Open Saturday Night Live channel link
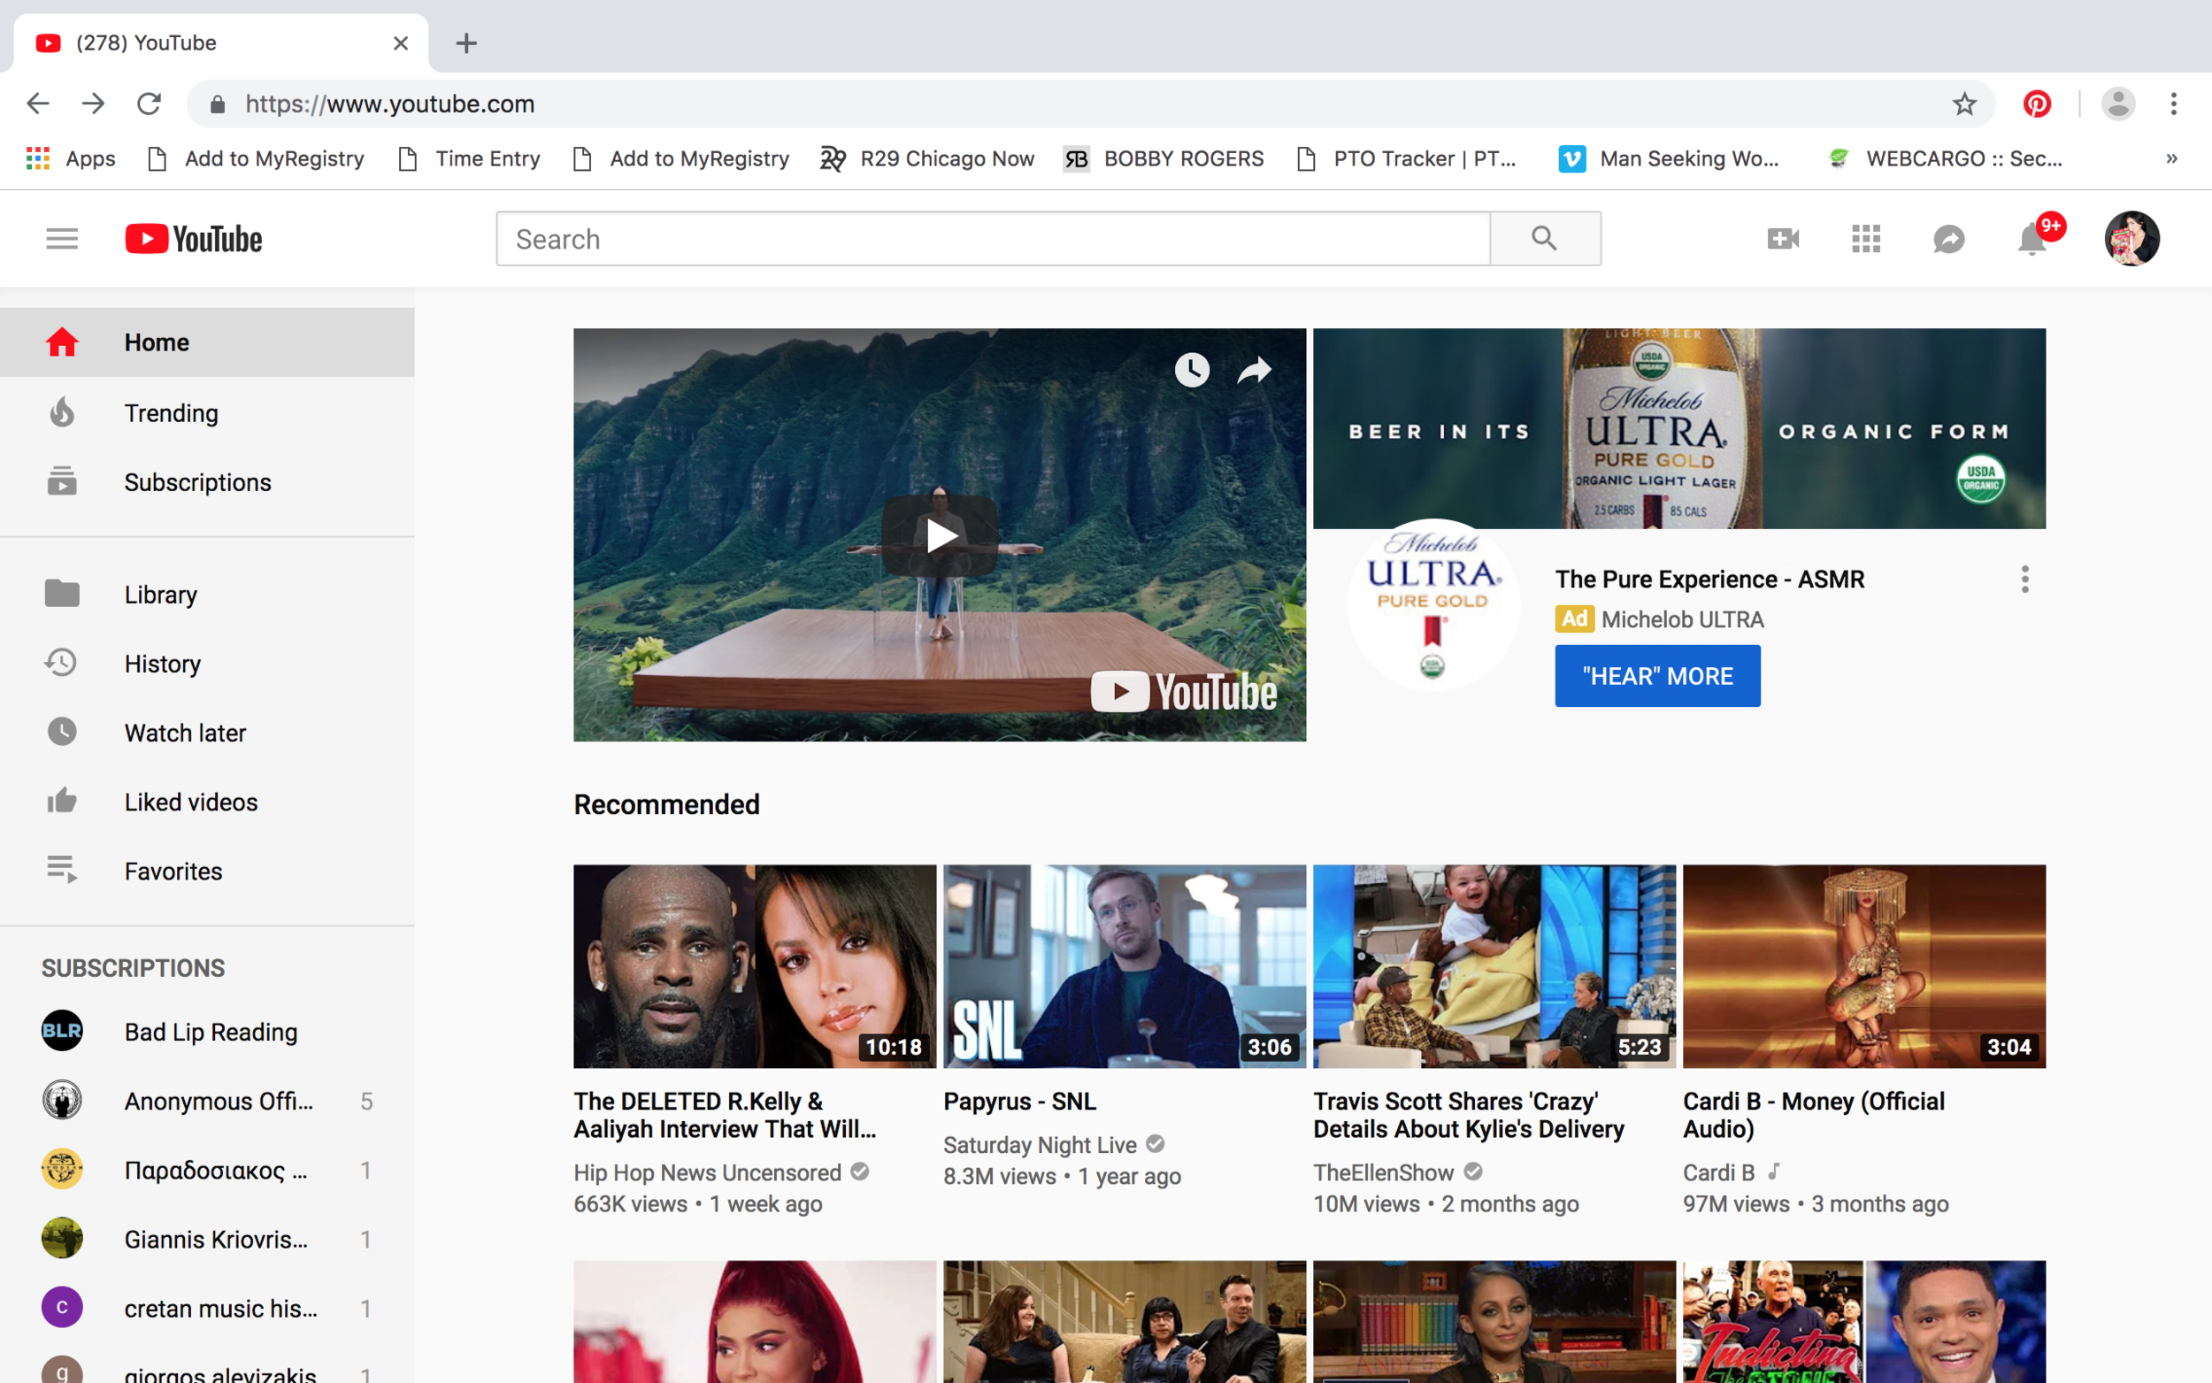Viewport: 2212px width, 1383px height. [1040, 1144]
